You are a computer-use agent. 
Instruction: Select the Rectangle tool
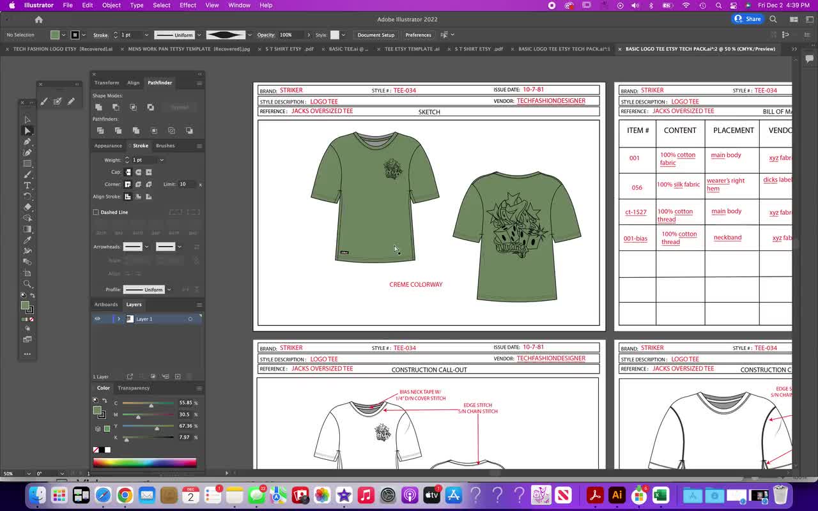pos(27,164)
